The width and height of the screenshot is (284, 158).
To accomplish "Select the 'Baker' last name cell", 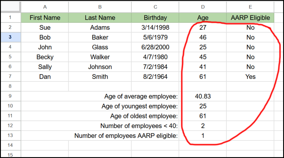I will pyautogui.click(x=100, y=37).
